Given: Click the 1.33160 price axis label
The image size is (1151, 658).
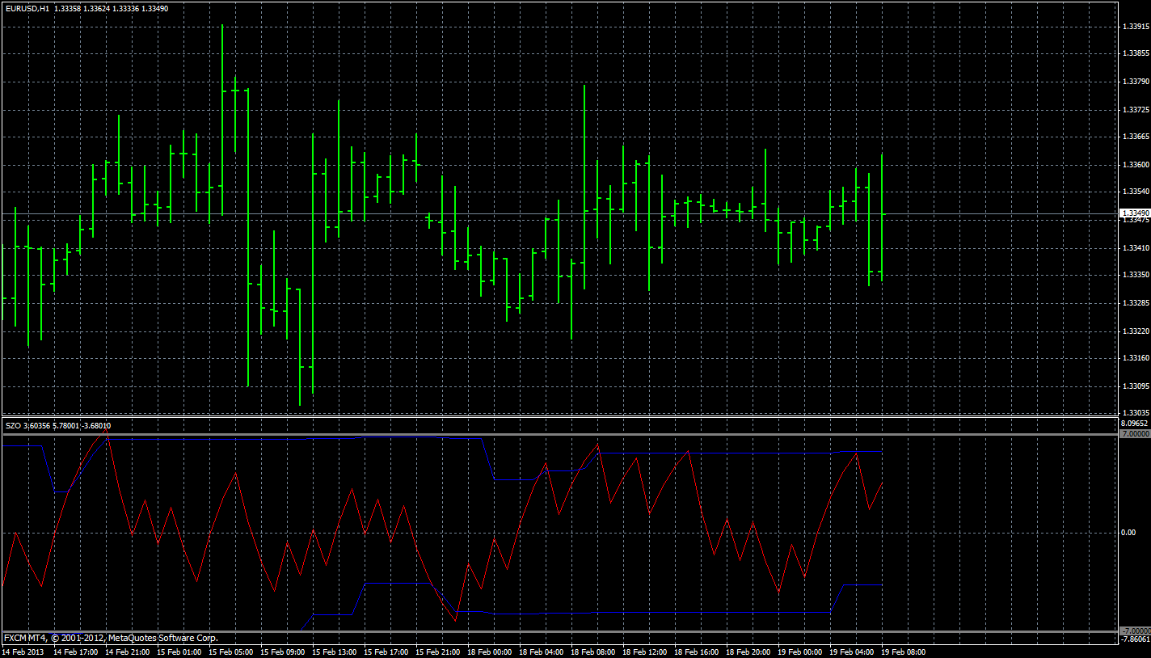Looking at the screenshot, I should click(x=1136, y=357).
